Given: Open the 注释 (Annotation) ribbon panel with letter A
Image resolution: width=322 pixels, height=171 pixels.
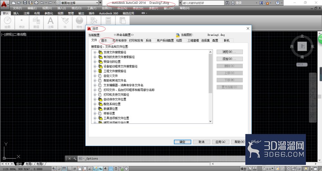Looking at the screenshot, I should click(x=51, y=22).
